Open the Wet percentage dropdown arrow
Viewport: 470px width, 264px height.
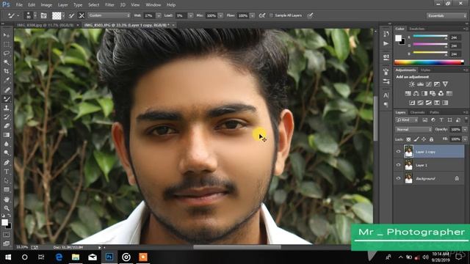tap(159, 15)
